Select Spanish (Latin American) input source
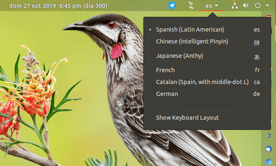276x166 pixels. coord(207,30)
